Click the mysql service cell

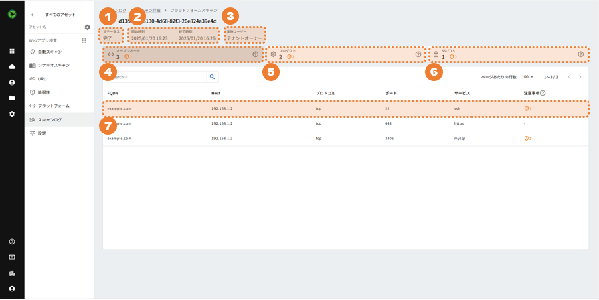coord(460,139)
